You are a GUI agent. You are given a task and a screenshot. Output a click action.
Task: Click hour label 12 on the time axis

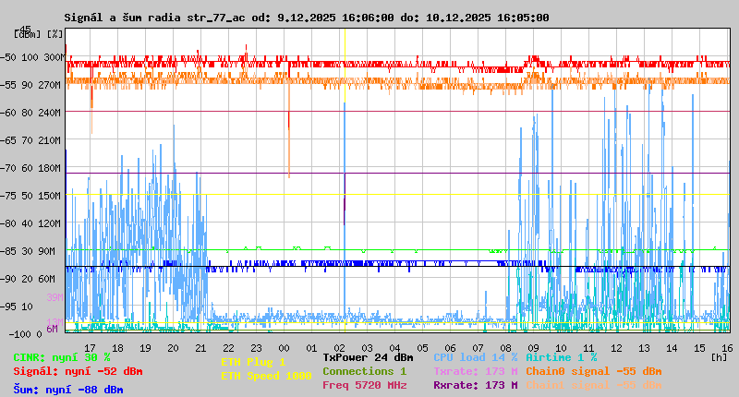(x=616, y=348)
